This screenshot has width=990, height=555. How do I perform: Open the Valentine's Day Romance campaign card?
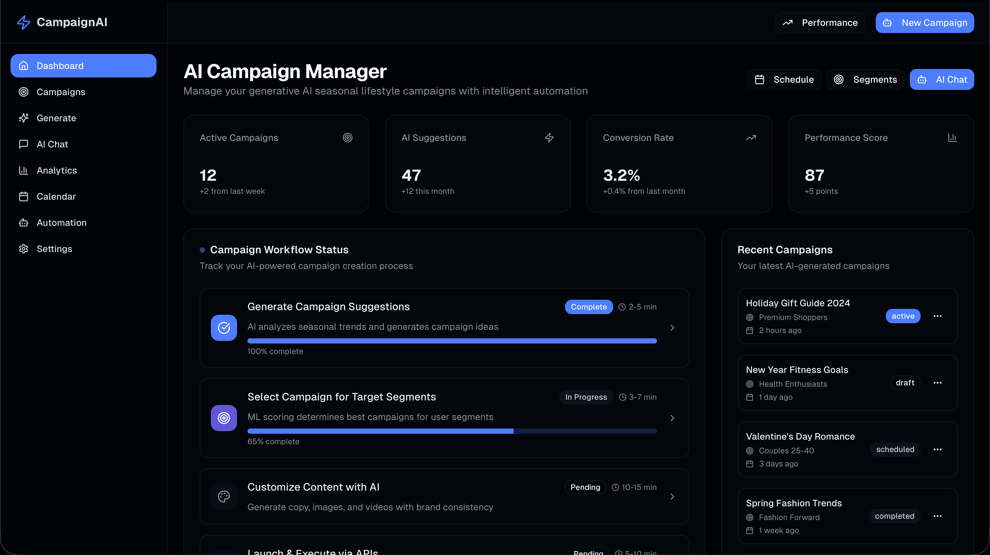[800, 436]
